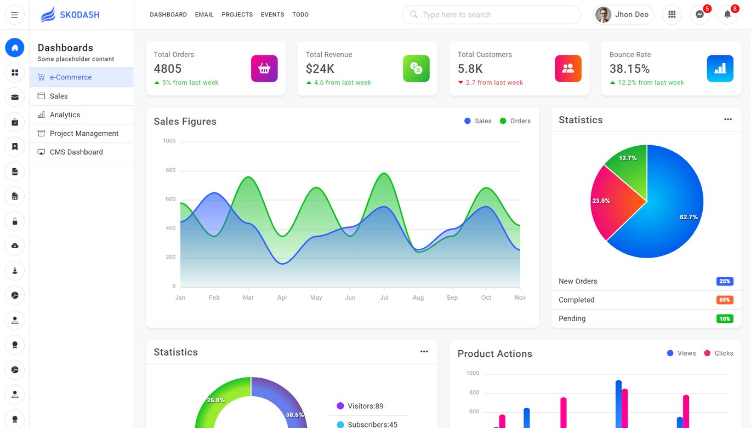The image size is (751, 428).
Task: Click the orange 65% badge
Action: [725, 300]
